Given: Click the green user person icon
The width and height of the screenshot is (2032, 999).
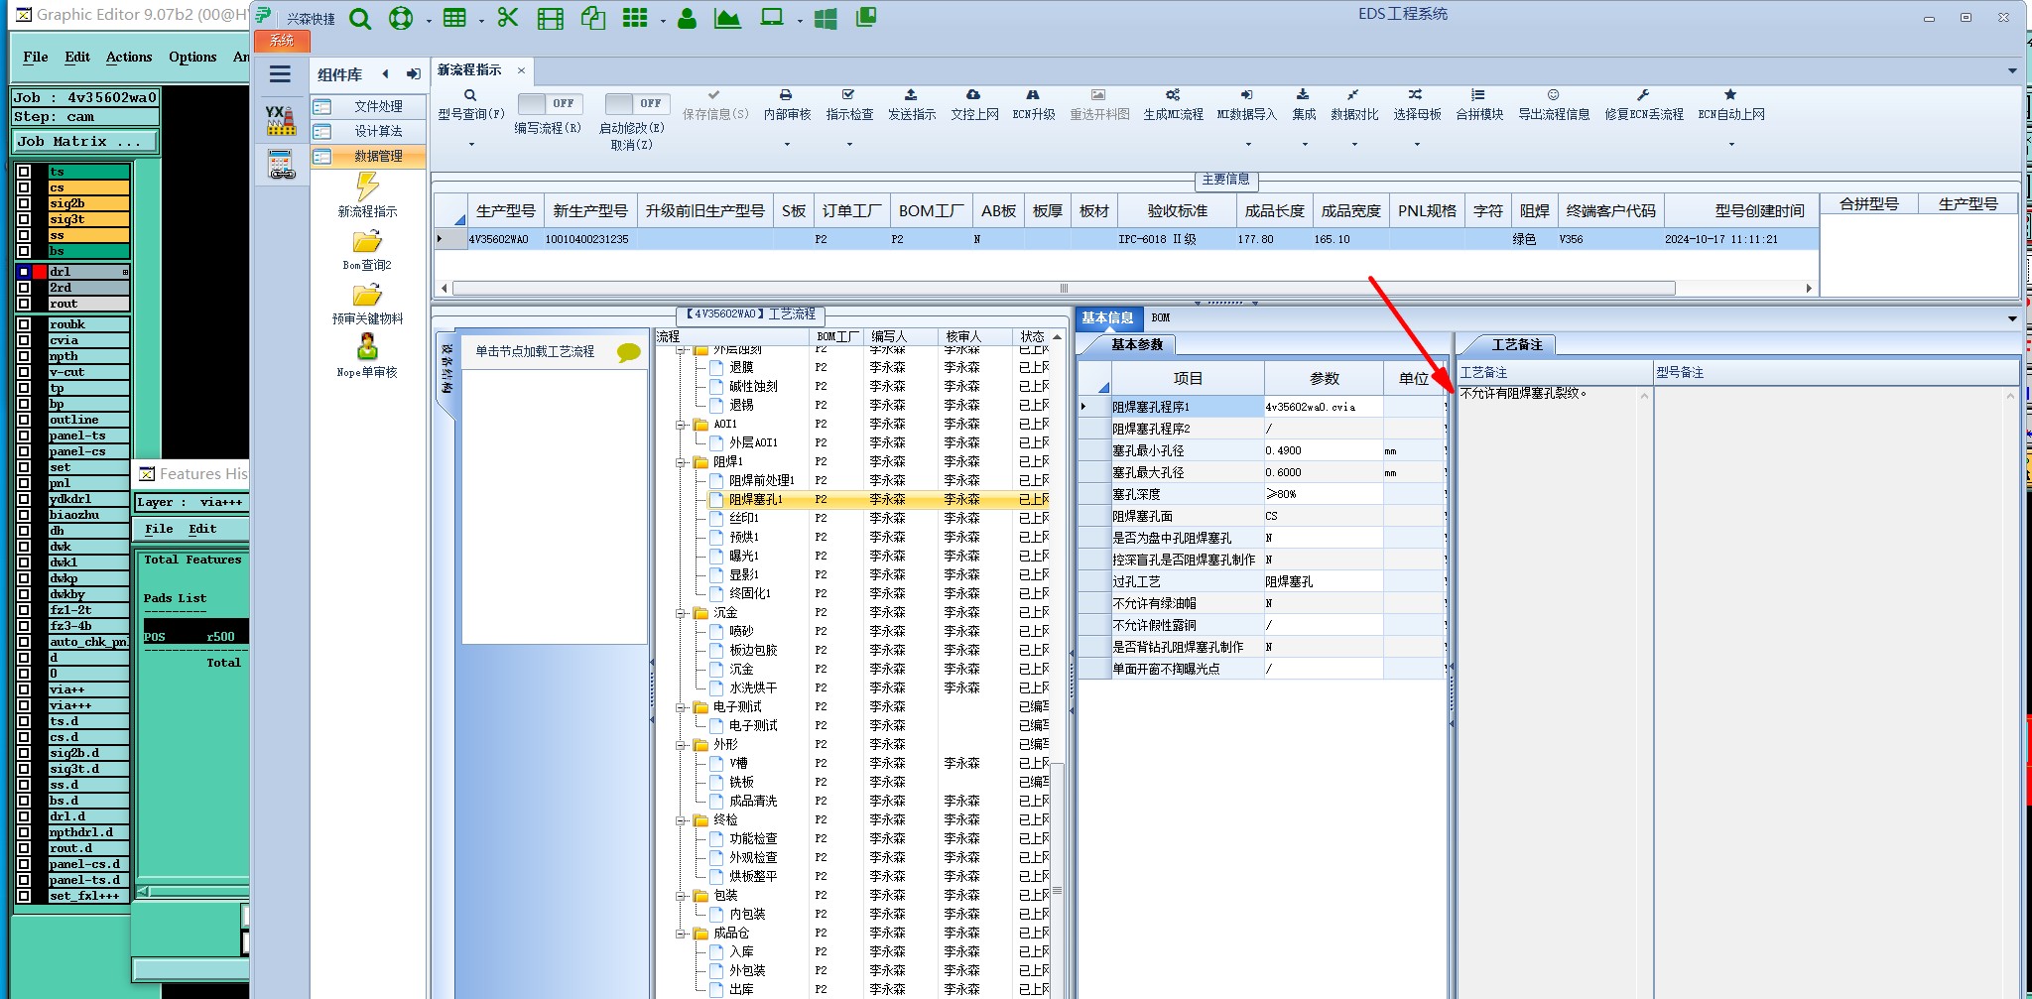Looking at the screenshot, I should coord(687,18).
